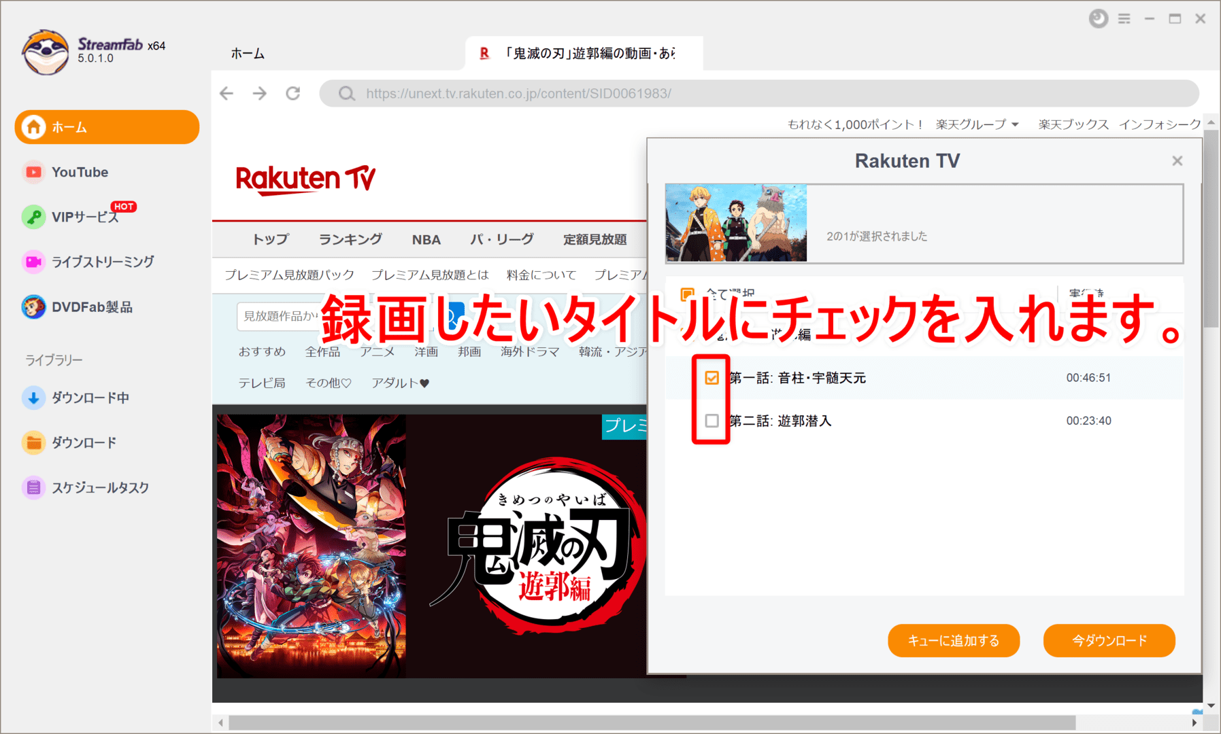
Task: Click the DVDFab製品 sidebar icon
Action: click(93, 307)
